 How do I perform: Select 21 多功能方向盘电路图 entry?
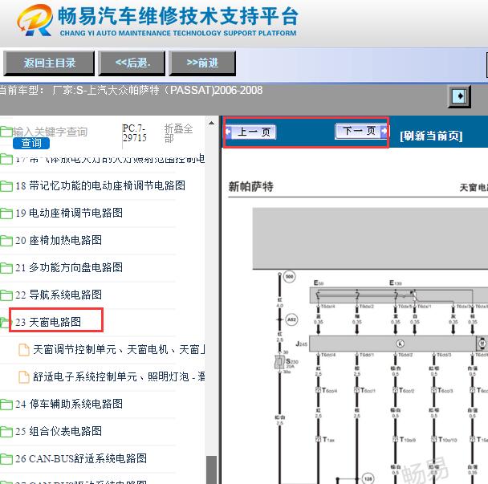pos(69,267)
